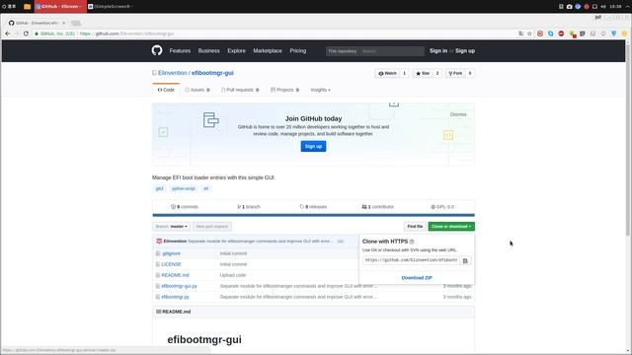This screenshot has width=632, height=355.
Task: Expand the Insights dropdown
Action: click(320, 90)
